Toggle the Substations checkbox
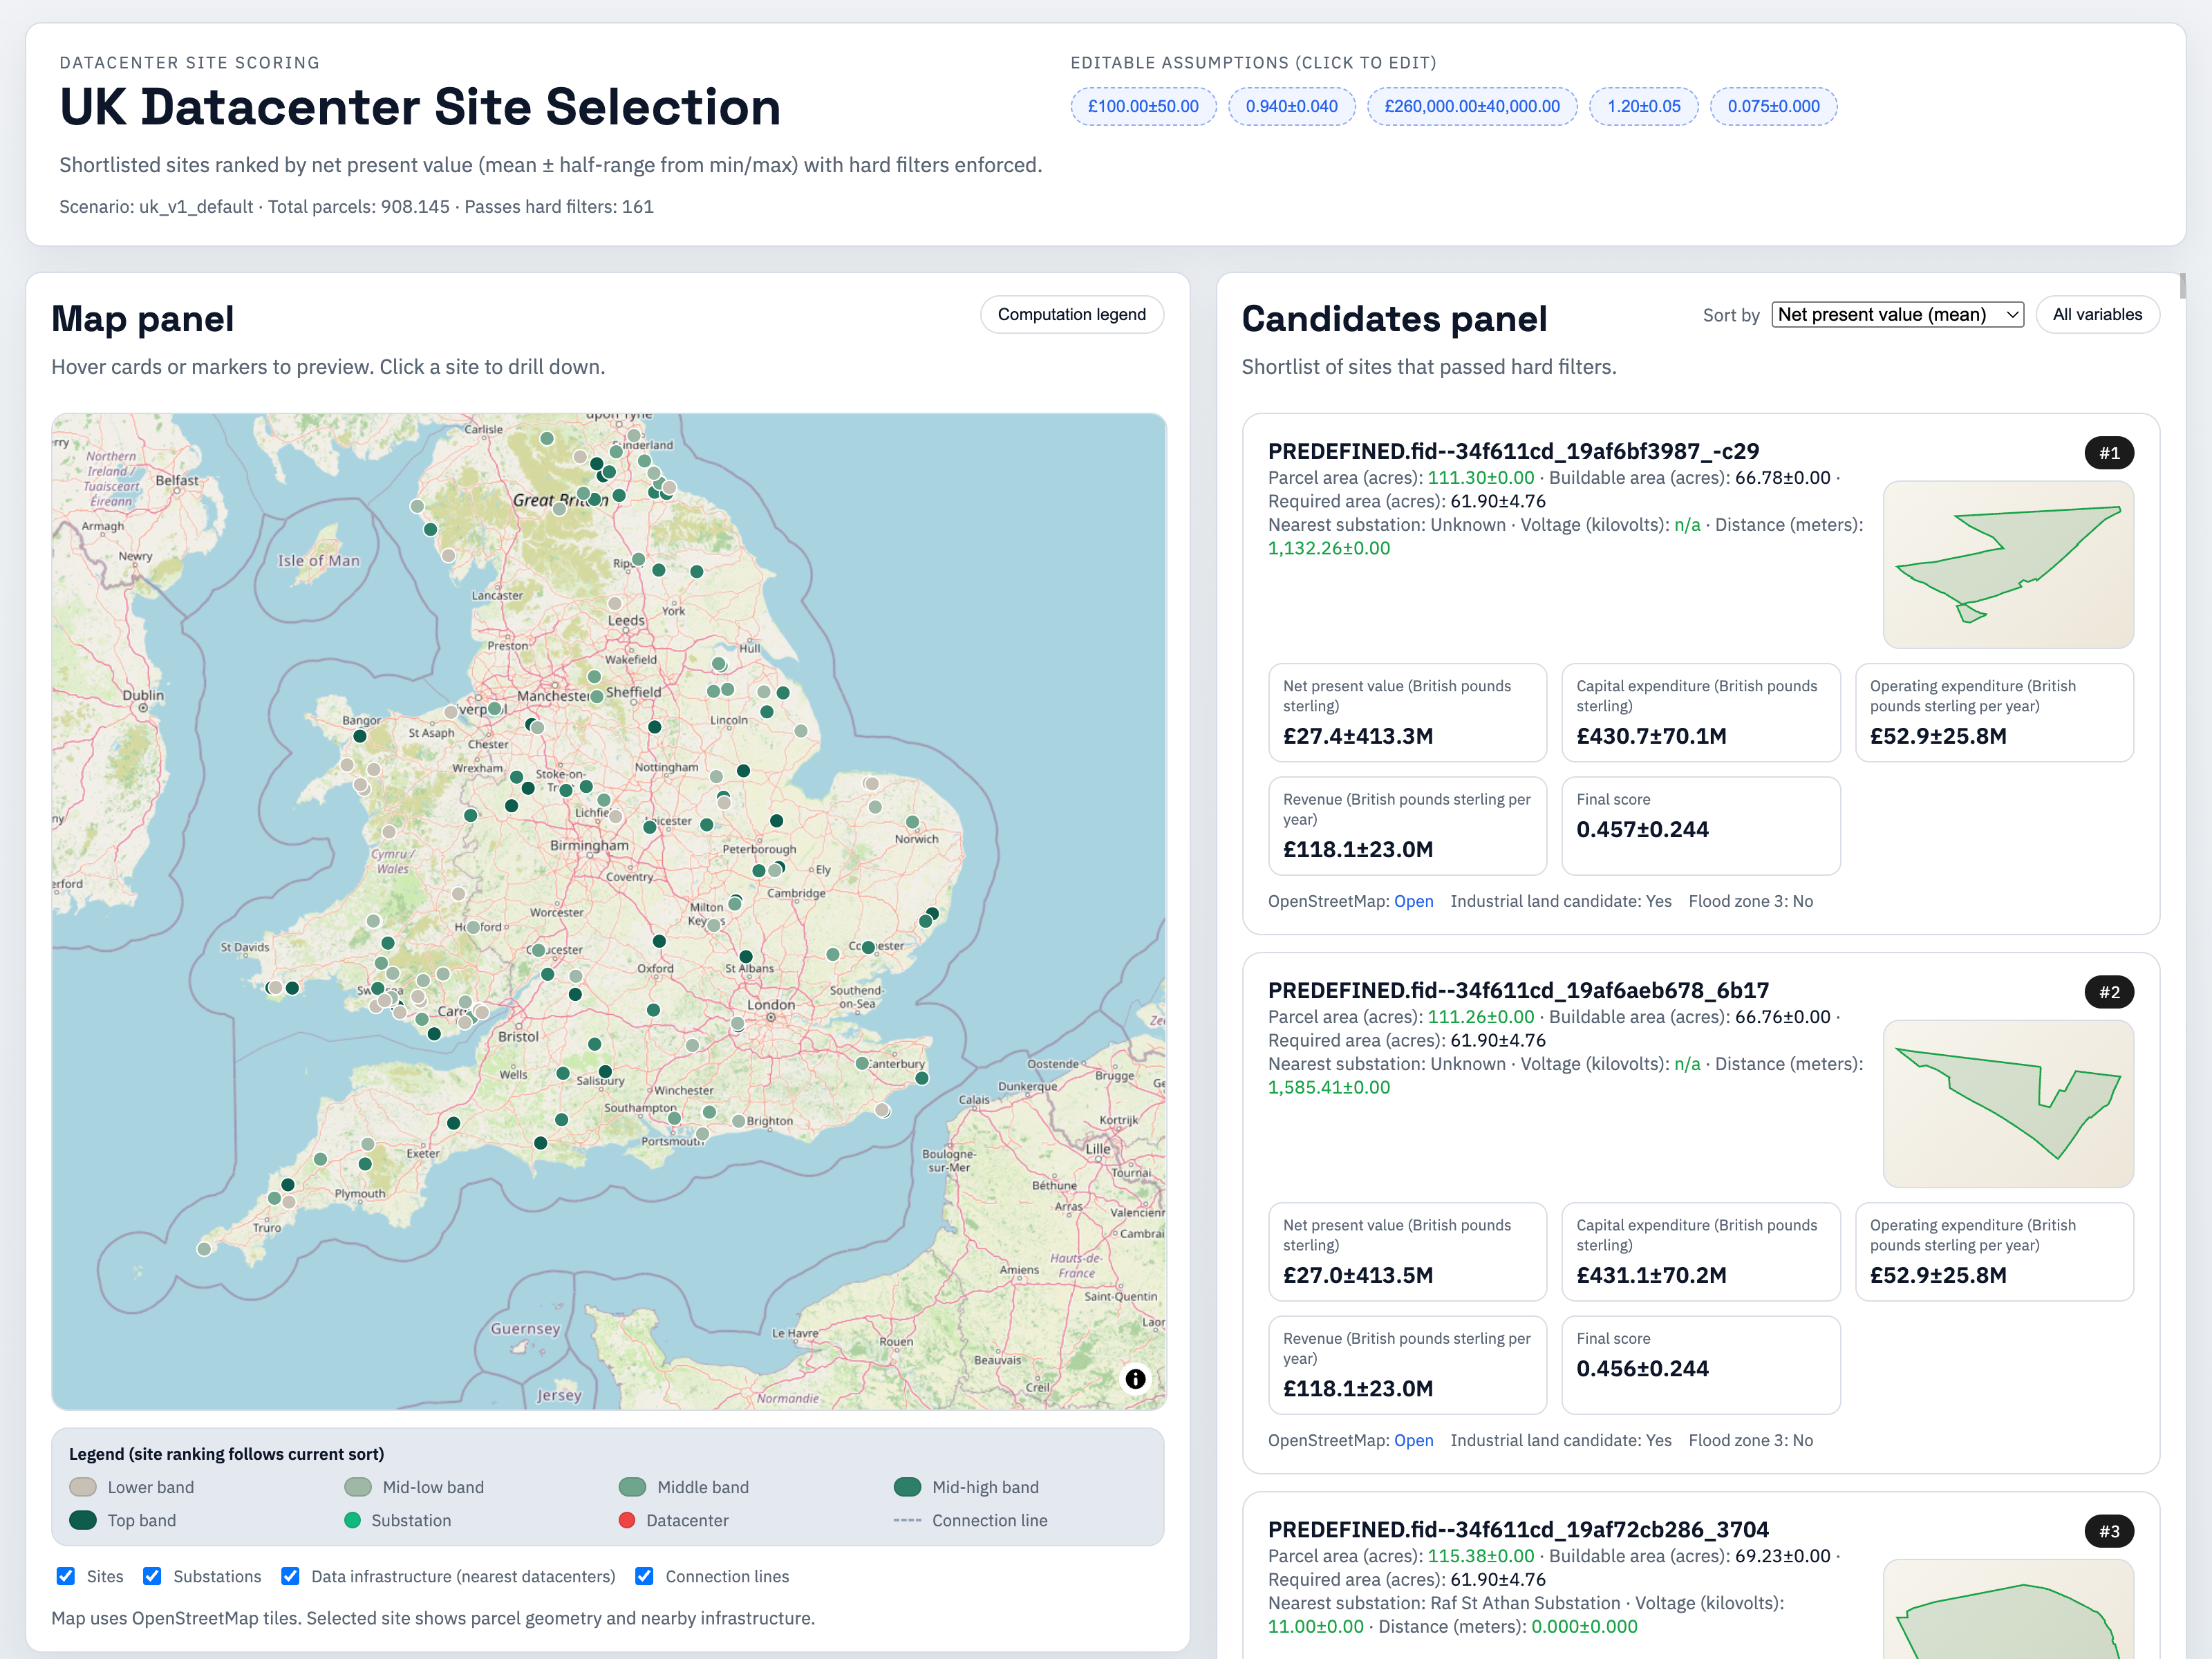 (152, 1576)
